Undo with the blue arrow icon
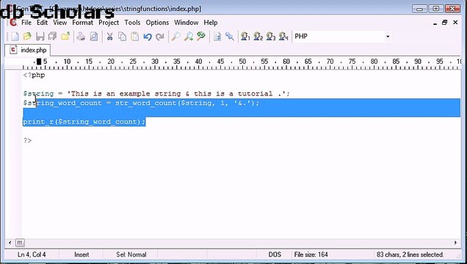 tap(148, 36)
